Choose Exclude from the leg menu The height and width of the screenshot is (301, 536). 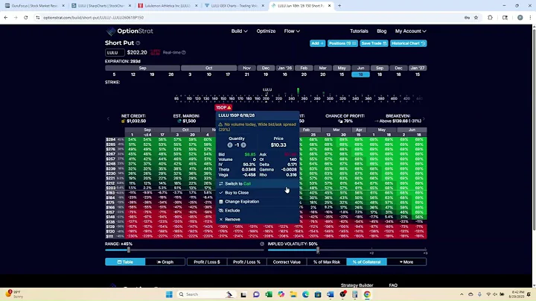(x=258, y=210)
